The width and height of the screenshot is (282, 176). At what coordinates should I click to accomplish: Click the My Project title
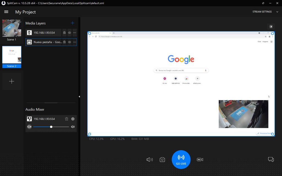pyautogui.click(x=26, y=12)
